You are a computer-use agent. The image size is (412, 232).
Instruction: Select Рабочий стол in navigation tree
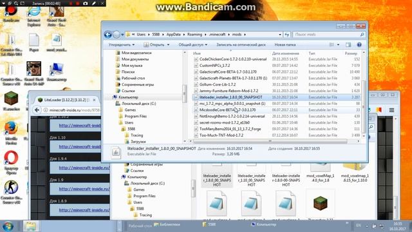pyautogui.click(x=133, y=78)
